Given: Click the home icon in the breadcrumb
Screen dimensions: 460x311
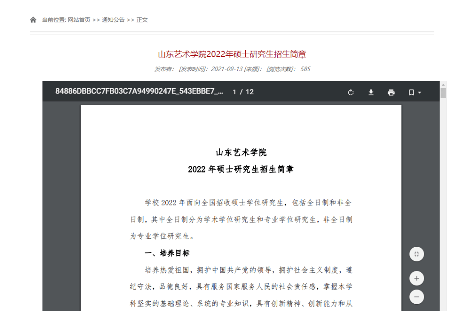Looking at the screenshot, I should tap(33, 19).
